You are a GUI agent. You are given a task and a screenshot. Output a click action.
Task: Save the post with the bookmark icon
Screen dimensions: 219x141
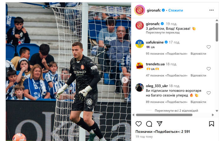211,124
